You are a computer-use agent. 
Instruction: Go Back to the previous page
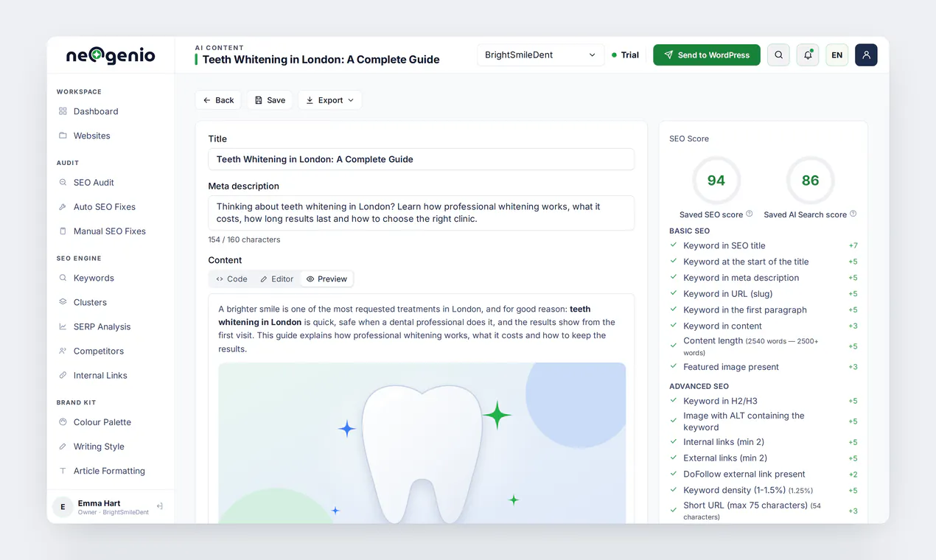[218, 100]
